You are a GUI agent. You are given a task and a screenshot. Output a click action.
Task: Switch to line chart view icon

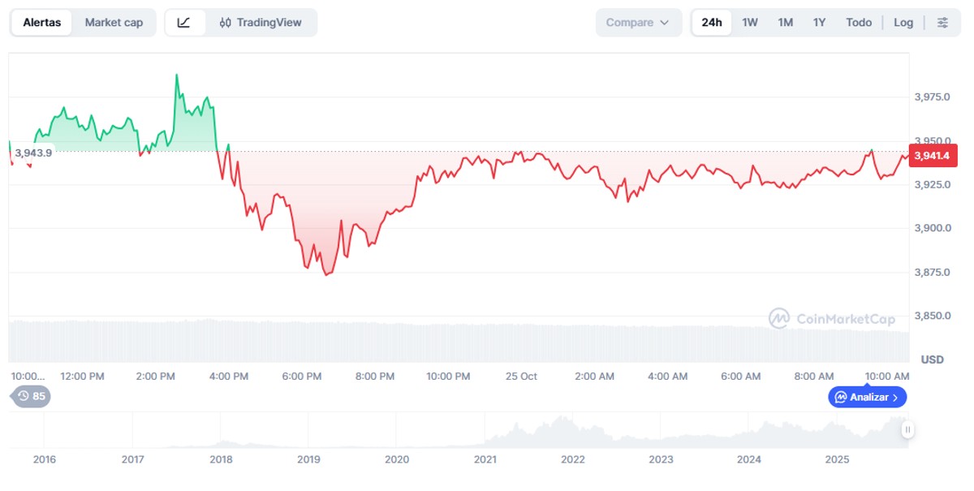(x=184, y=23)
